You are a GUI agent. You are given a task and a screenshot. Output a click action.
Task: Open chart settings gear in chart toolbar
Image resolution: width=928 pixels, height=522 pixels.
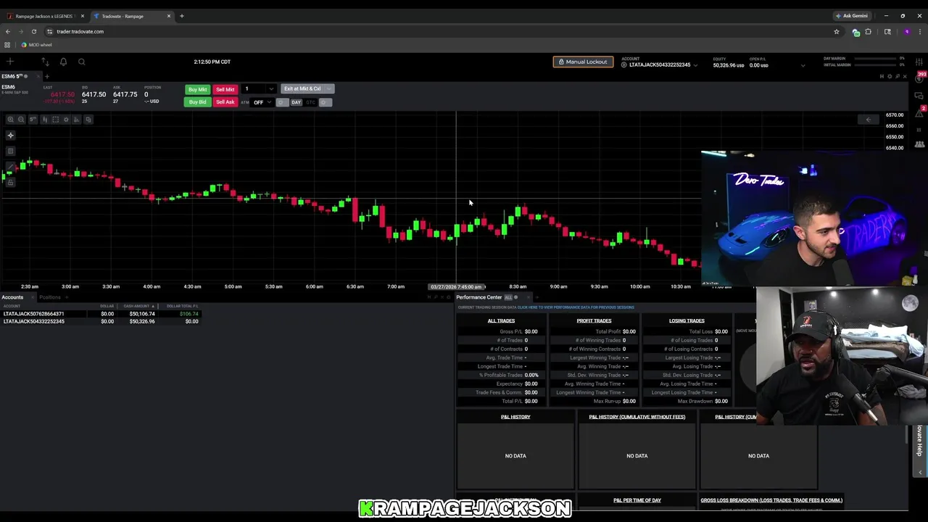point(66,119)
